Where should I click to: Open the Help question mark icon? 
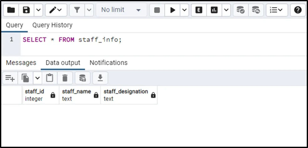(298, 10)
